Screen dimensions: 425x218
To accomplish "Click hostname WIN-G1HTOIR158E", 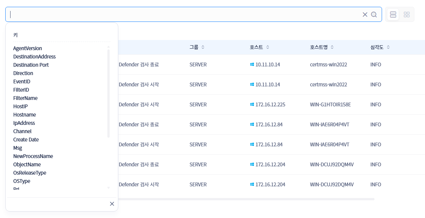I will click(330, 104).
